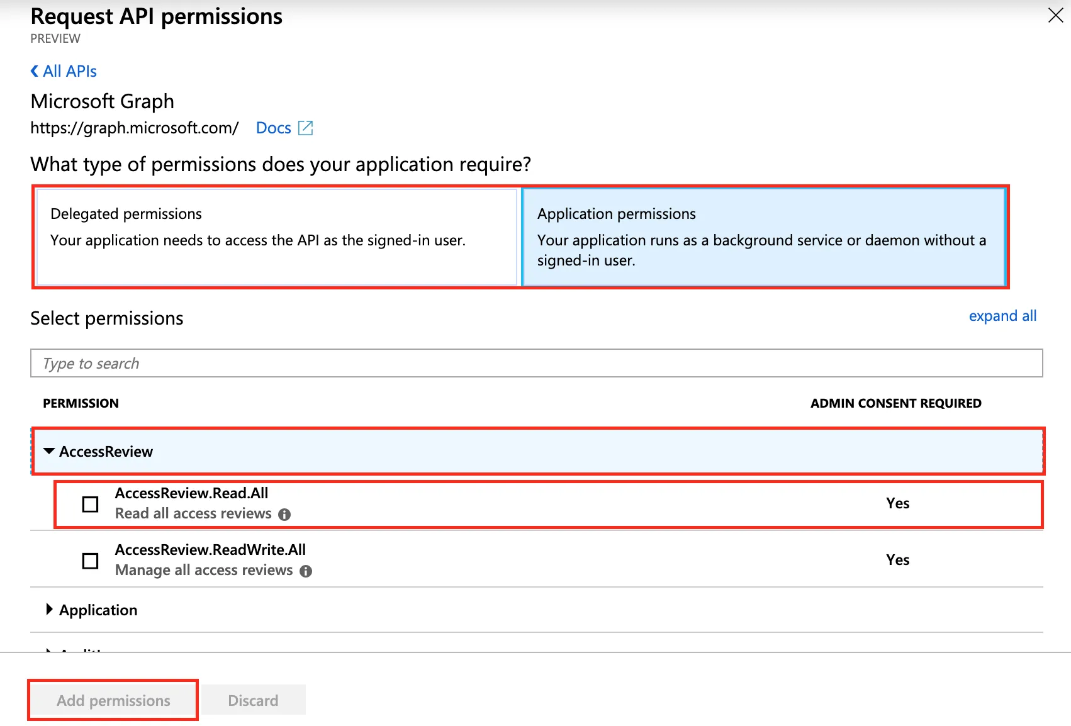This screenshot has height=726, width=1071.
Task: Click info icon beside Read all access reviews
Action: point(284,514)
